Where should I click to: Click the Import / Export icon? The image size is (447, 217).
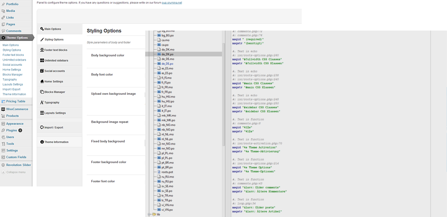(42, 127)
